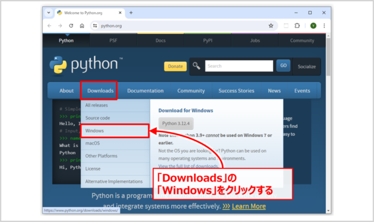Image resolution: width=374 pixels, height=222 pixels.
Task: Click the view site information icon
Action: click(95, 26)
